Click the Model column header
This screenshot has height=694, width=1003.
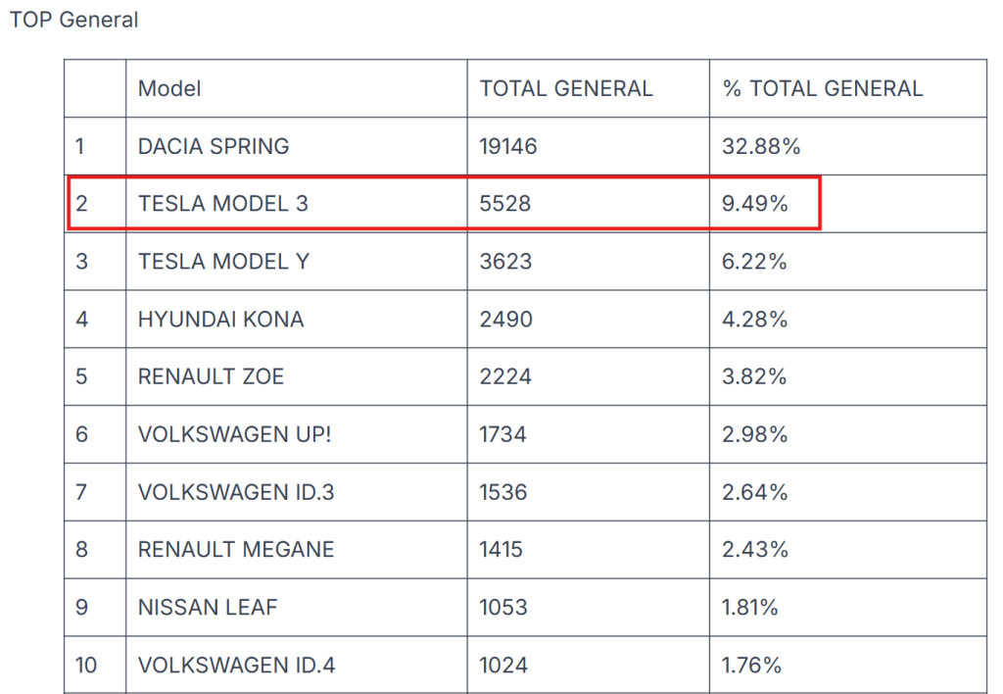[169, 88]
